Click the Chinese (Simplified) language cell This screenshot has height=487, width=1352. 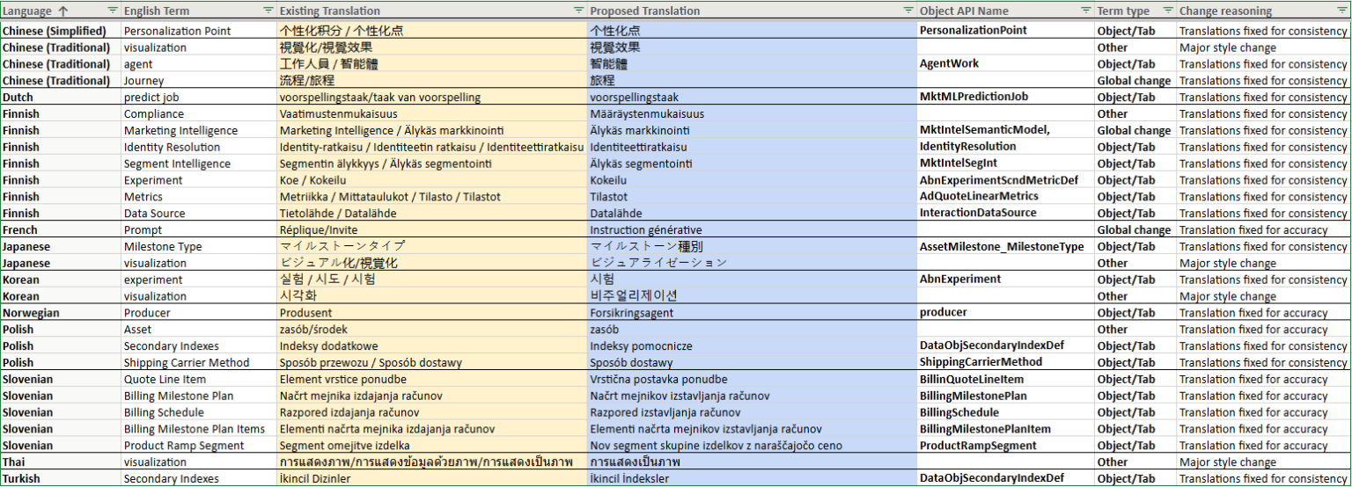(61, 31)
